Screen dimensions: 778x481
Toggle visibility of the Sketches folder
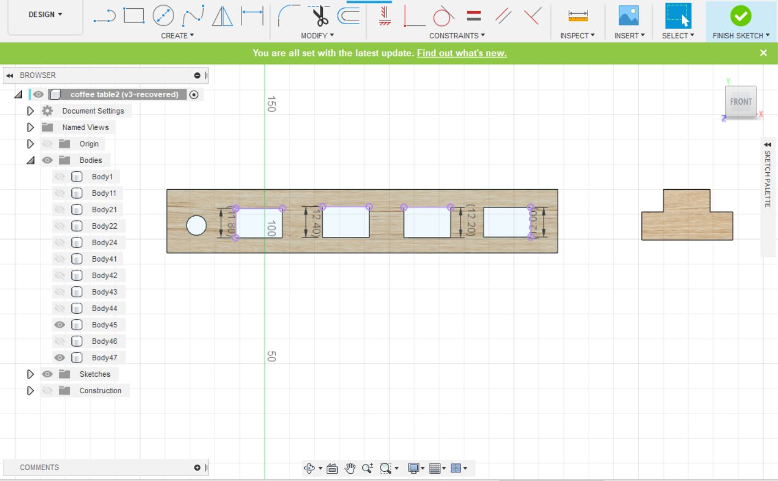(48, 374)
